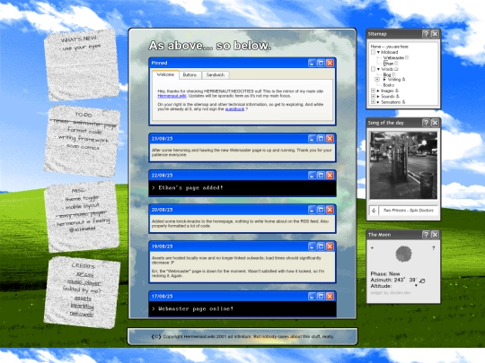Click '> Webmaster page online!' terminal text
The image size is (485, 363).
point(192,308)
